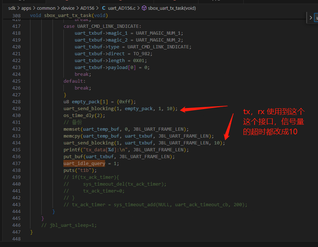Open the common breadcrumb folder
The width and height of the screenshot is (318, 247).
pos(46,8)
